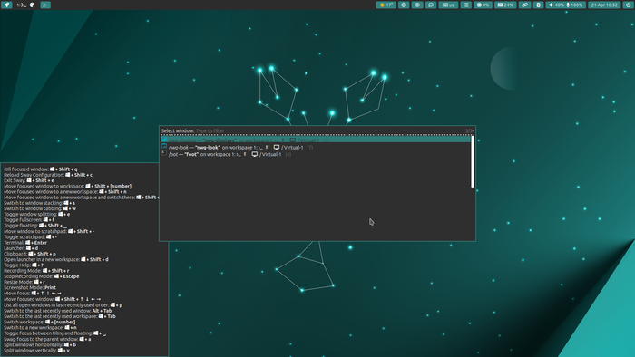Image resolution: width=635 pixels, height=357 pixels.
Task: Click 'Kill focused window' help line
Action: (x=41, y=169)
